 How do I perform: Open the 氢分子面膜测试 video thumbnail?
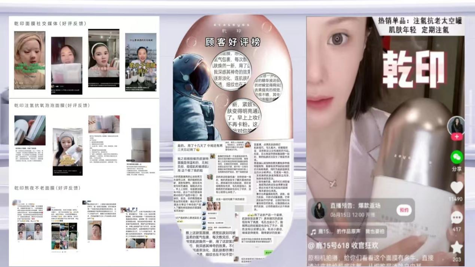click(x=141, y=62)
